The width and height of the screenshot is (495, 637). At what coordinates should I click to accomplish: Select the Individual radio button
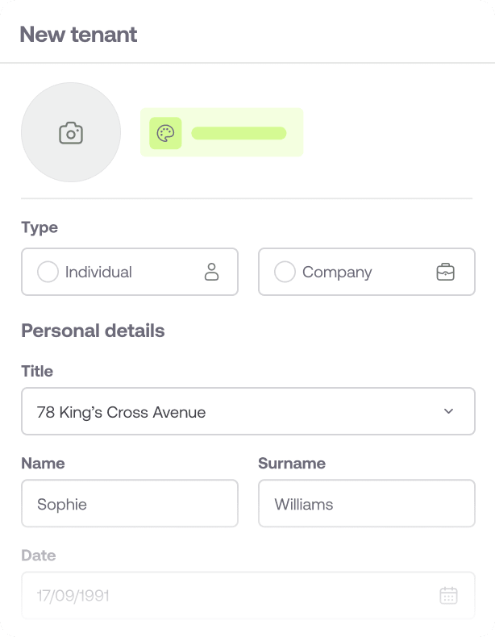(48, 272)
